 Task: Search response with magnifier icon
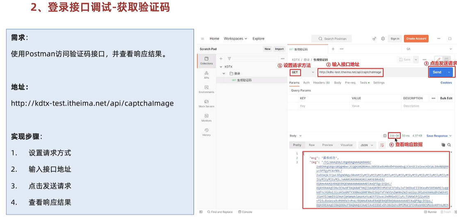[x=449, y=145]
